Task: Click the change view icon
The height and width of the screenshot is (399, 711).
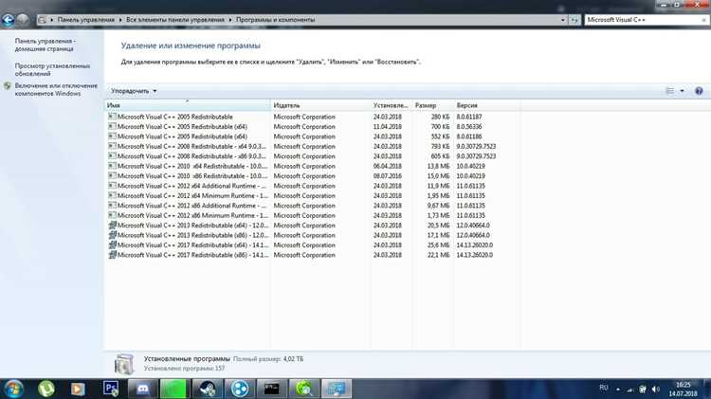Action: 669,91
